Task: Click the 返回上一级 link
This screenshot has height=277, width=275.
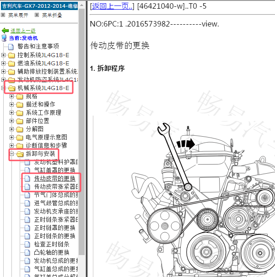Action: pos(23,31)
